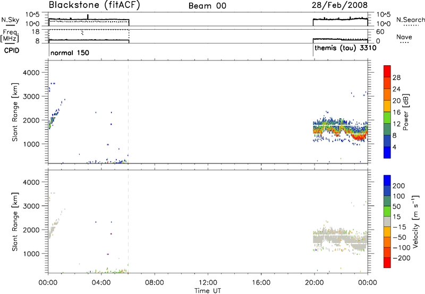The image size is (425, 294).
Task: Click the 'N.Search' legend label
Action: pyautogui.click(x=410, y=20)
